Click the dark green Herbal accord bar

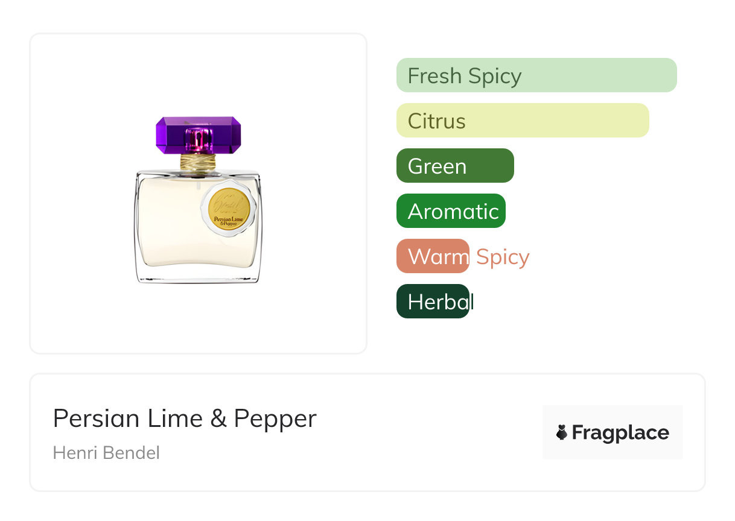tap(432, 302)
